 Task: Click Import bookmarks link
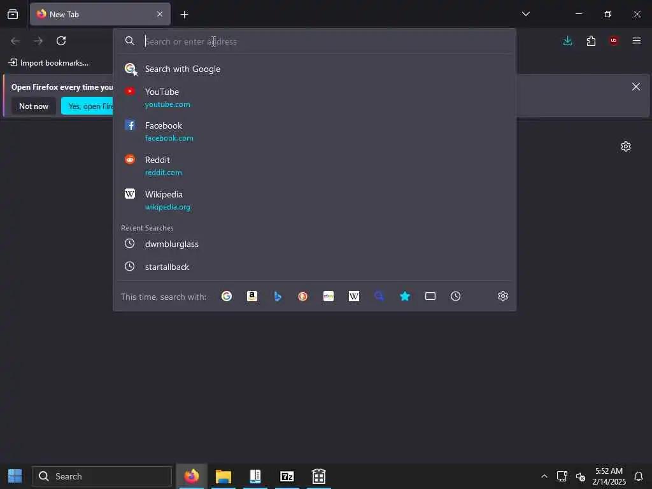pyautogui.click(x=48, y=63)
